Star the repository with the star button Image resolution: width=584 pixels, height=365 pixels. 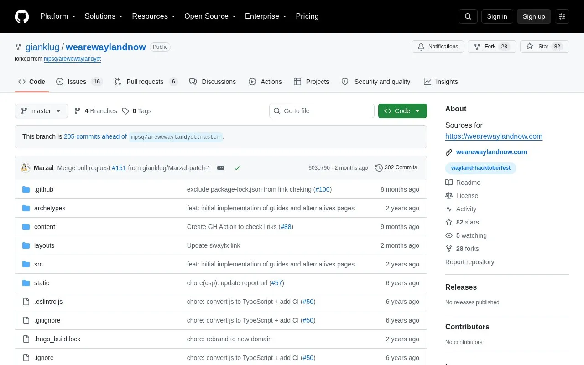[545, 47]
